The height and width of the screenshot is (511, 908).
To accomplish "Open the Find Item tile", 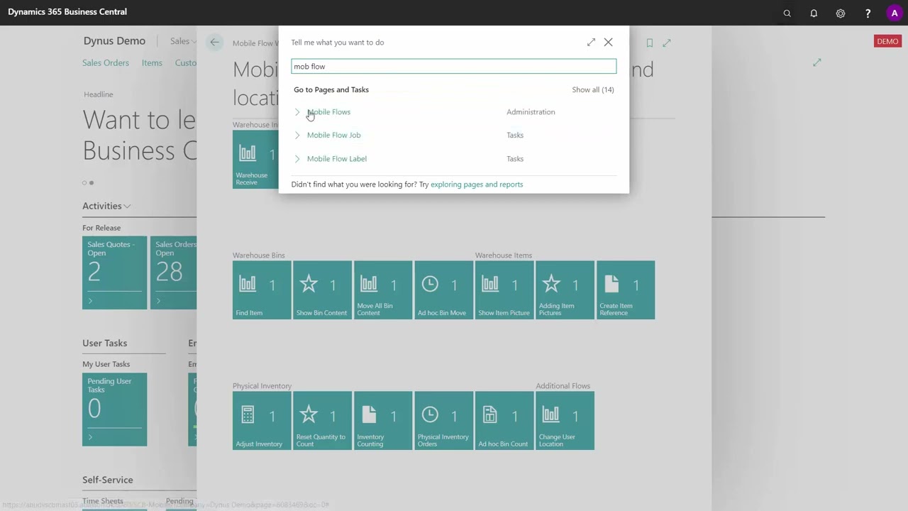I will click(x=262, y=290).
